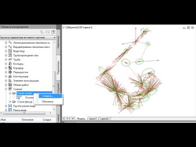Click the Водосбор catchment icon
Screen dimensions: 196x147
click(x=10, y=51)
